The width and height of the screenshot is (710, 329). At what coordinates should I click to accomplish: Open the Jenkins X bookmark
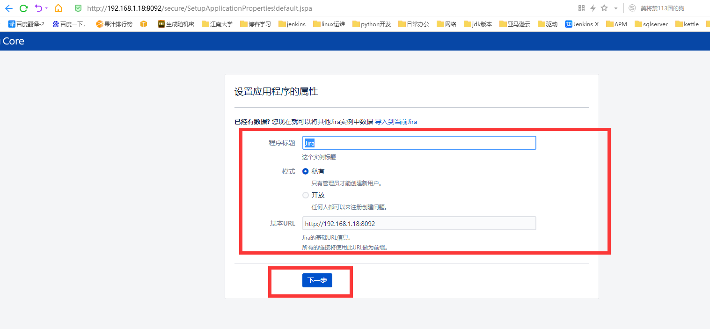[582, 24]
